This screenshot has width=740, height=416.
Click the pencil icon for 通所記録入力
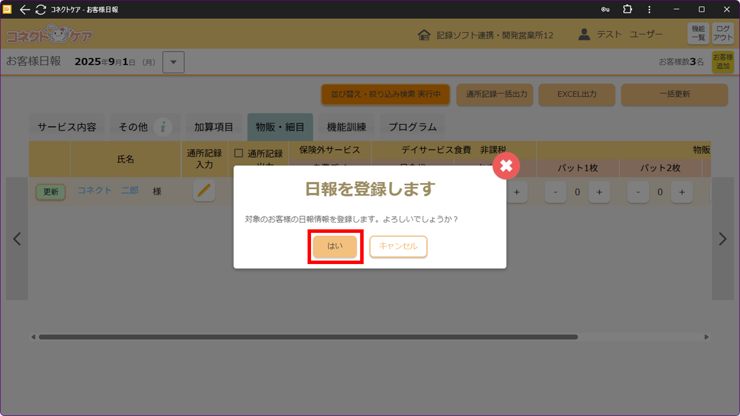pyautogui.click(x=204, y=191)
